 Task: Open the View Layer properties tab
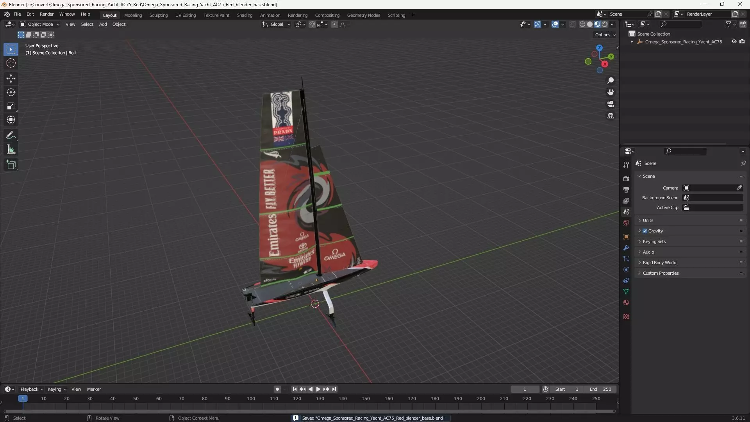pos(626,200)
